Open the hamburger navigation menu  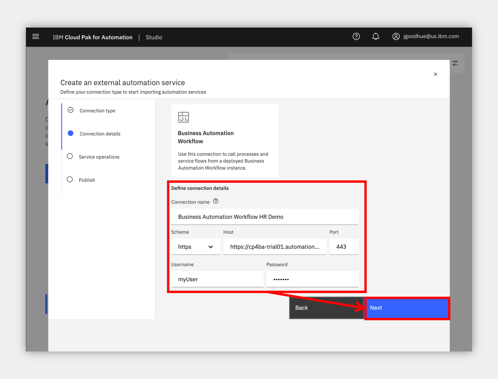[x=36, y=37]
